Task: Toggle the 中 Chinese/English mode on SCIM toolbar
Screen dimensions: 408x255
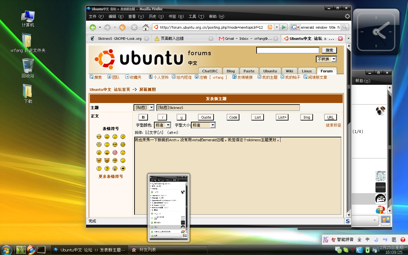Action: point(368,239)
